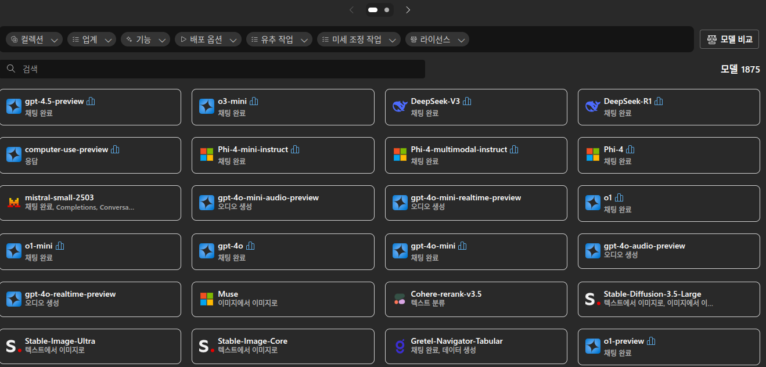Click the '응답' label under computer-use-preview
Image resolution: width=766 pixels, height=367 pixels.
31,161
